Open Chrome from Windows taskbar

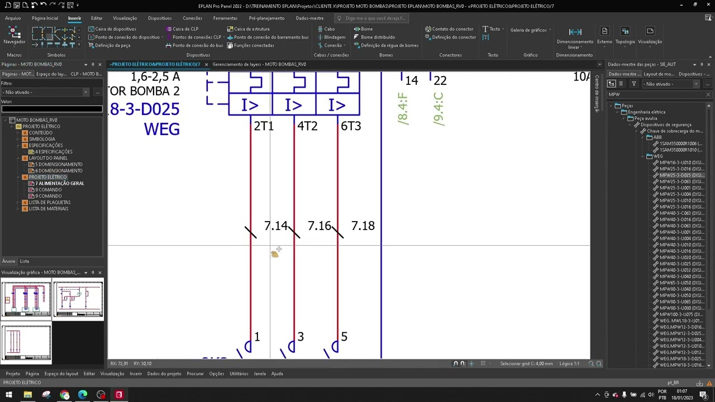pyautogui.click(x=64, y=395)
